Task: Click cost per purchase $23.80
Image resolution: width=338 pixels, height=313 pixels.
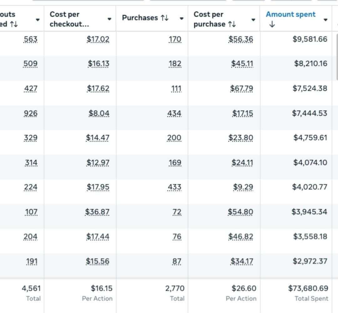Action: pos(241,138)
